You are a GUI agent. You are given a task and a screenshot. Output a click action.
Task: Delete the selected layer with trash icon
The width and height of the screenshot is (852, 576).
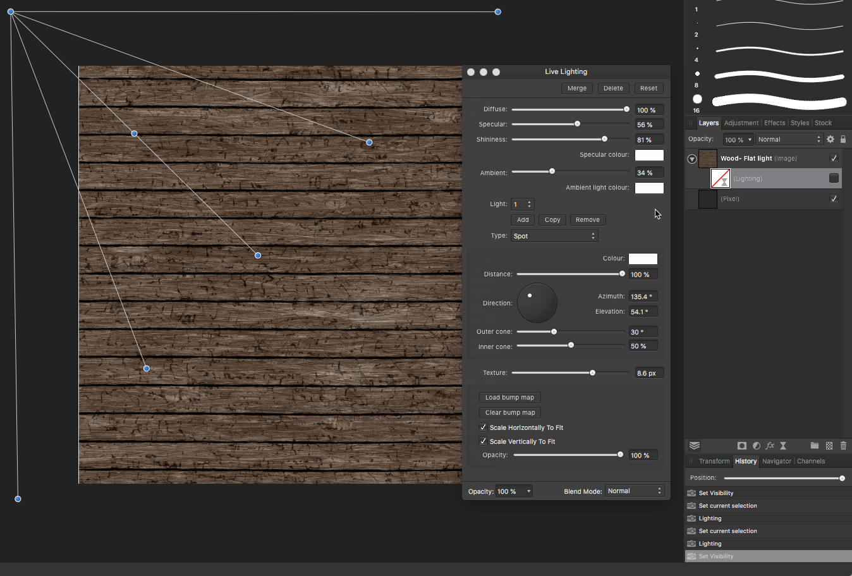(843, 446)
